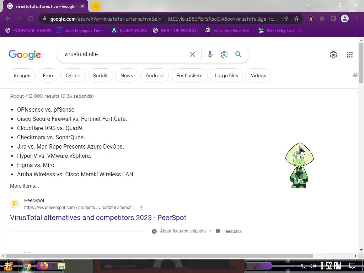Click in the Google search field
The image size is (364, 273).
tap(125, 54)
